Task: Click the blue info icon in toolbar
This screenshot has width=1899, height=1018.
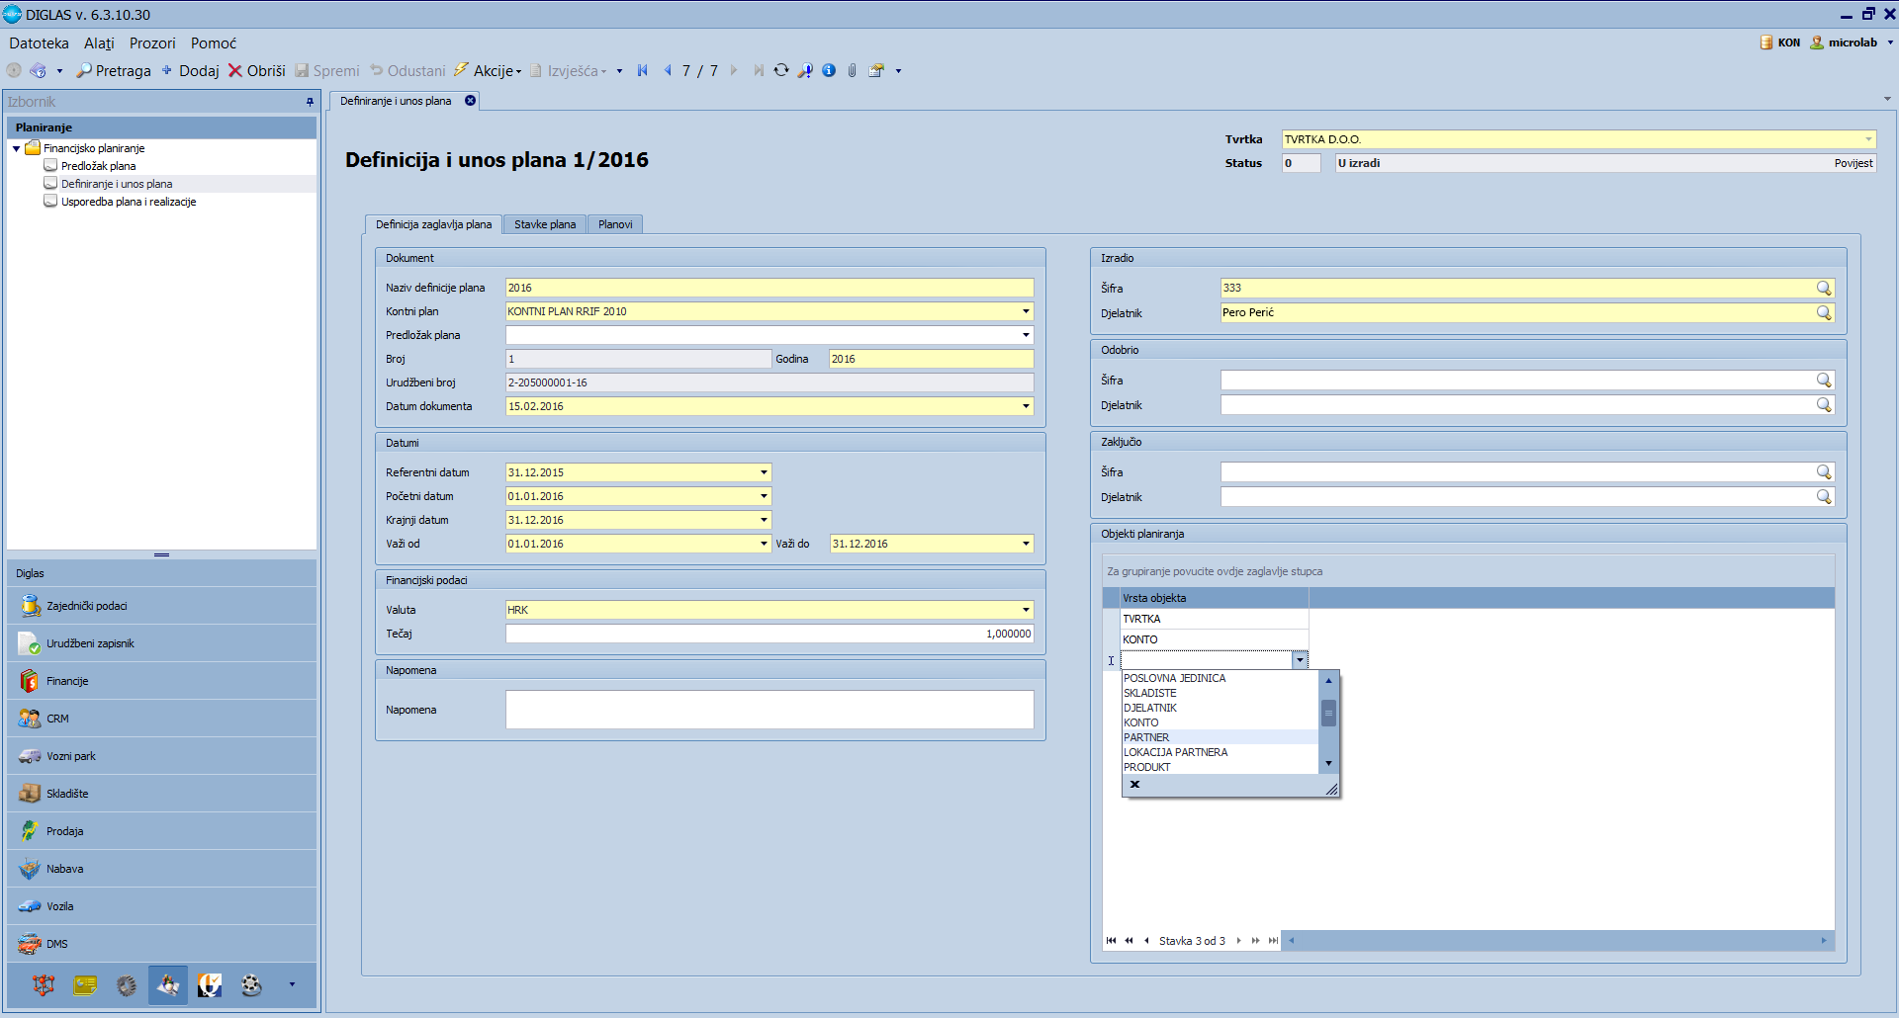Action: [x=829, y=70]
